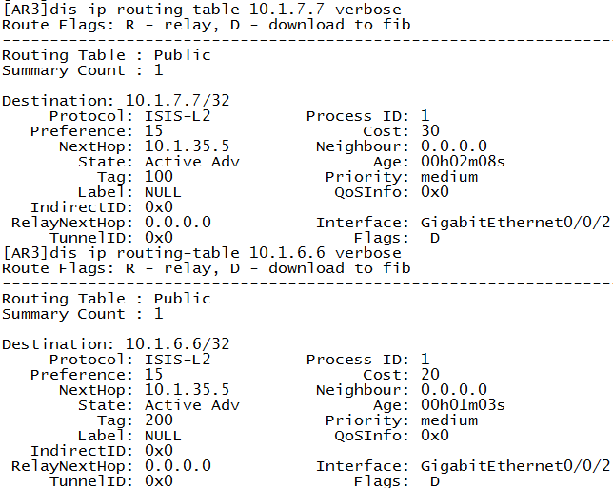This screenshot has width=613, height=488.
Task: Click the first Priority medium value
Action: click(449, 177)
